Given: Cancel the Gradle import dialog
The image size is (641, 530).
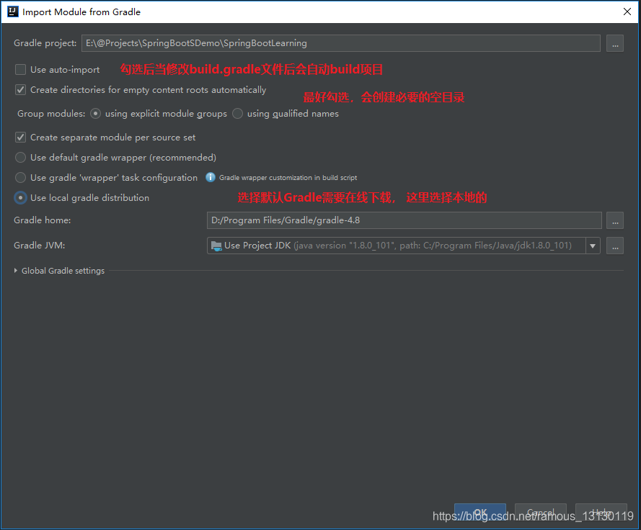Looking at the screenshot, I should point(541,512).
